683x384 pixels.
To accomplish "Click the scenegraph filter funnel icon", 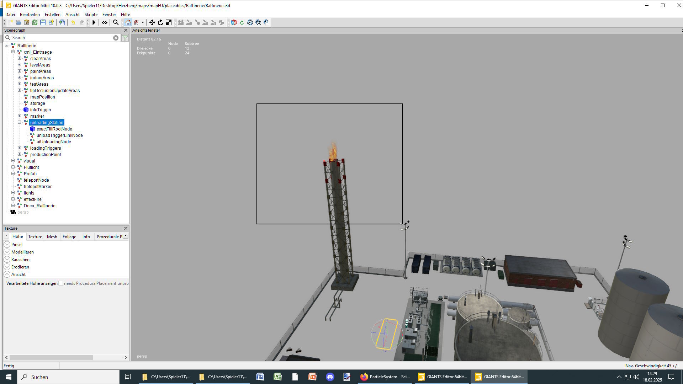I will [x=125, y=38].
